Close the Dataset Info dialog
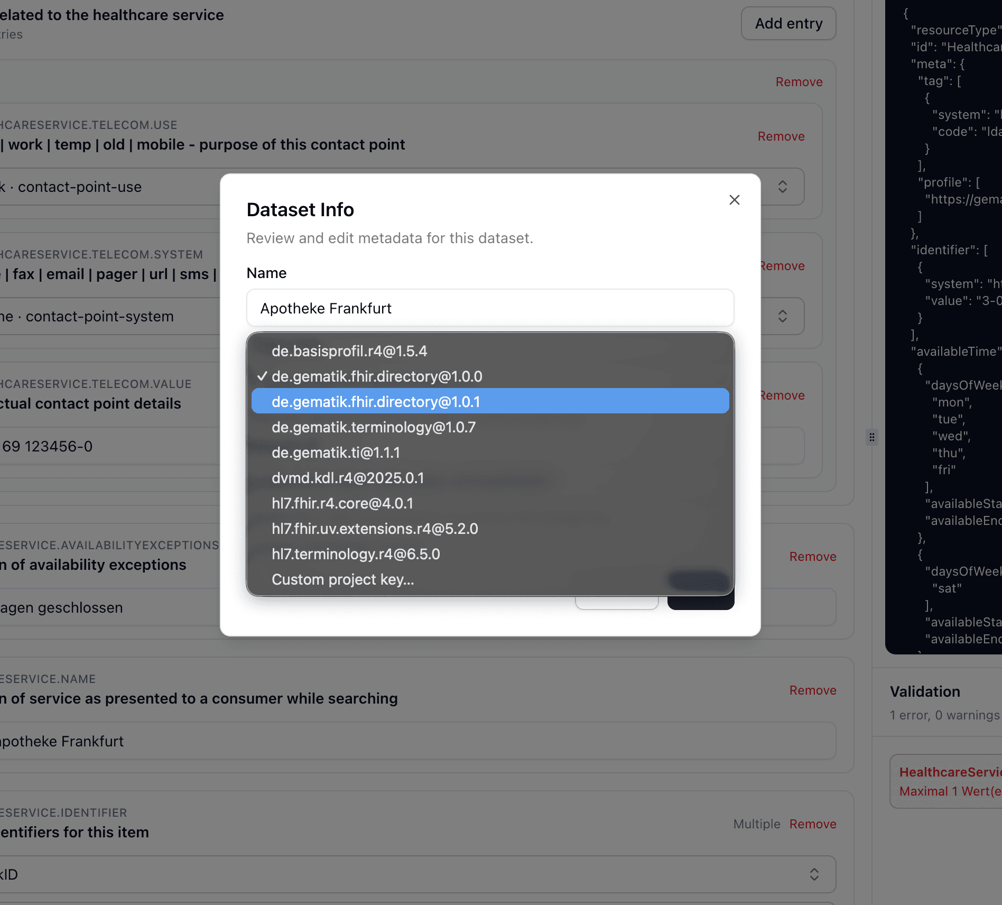 [734, 200]
